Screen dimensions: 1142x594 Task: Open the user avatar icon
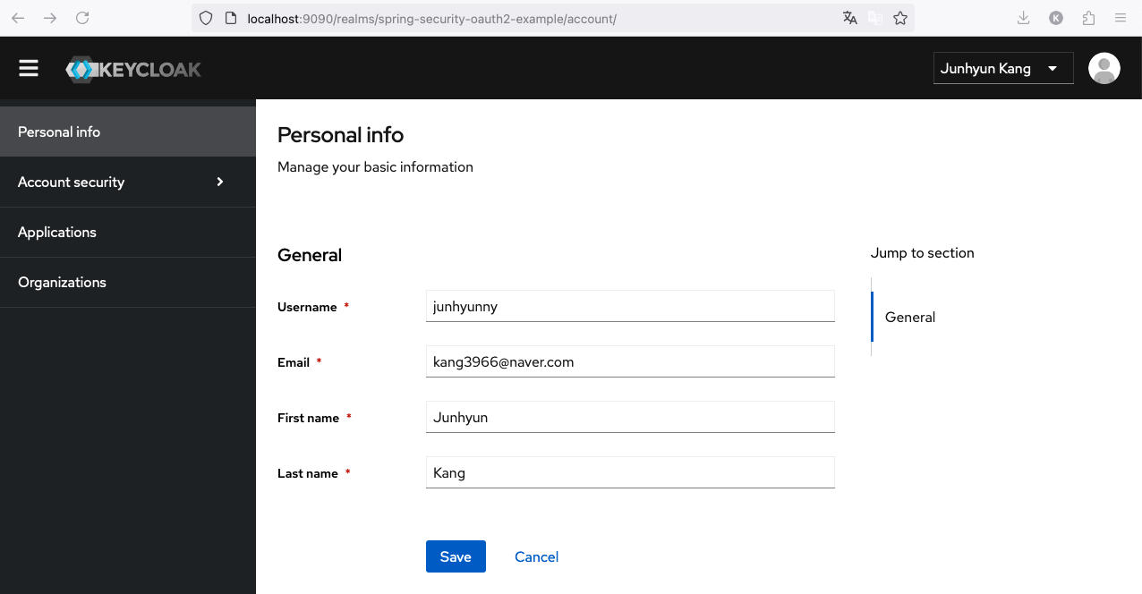[x=1104, y=69]
